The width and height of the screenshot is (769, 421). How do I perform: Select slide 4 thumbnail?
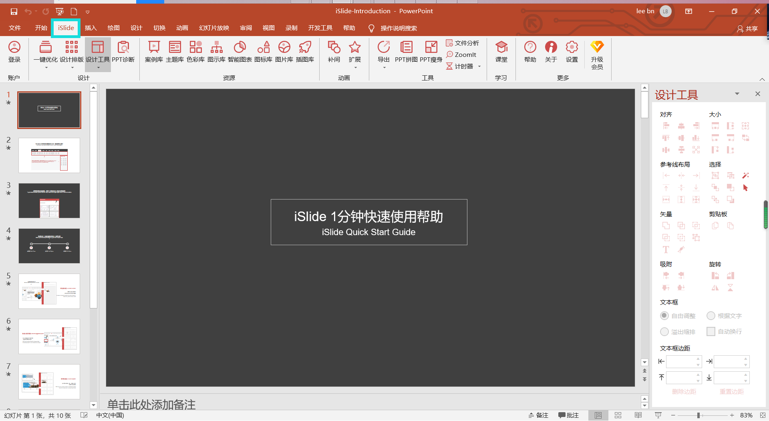[49, 246]
